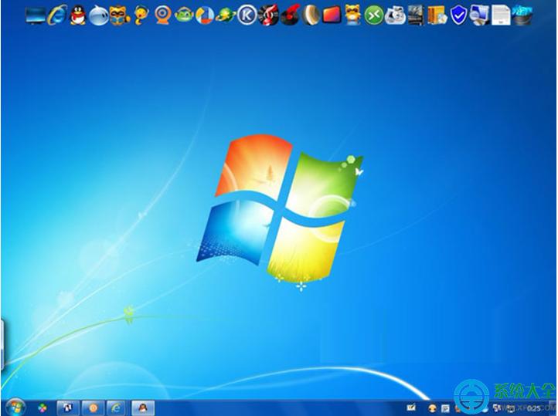Open Internet Explorer from the taskbar
Screen dimensions: 558x416
coord(117,407)
